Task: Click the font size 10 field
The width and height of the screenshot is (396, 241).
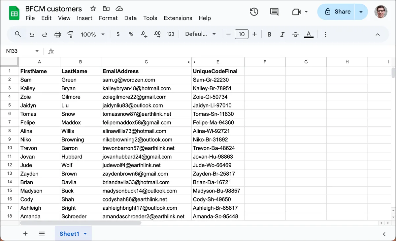Action: click(x=242, y=34)
